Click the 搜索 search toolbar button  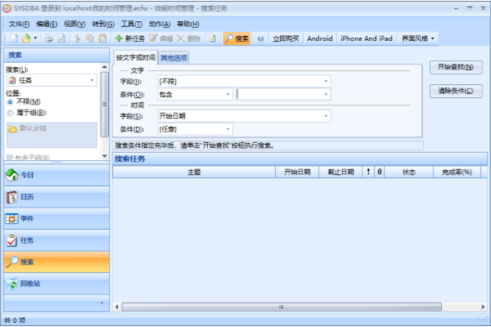[x=236, y=38]
